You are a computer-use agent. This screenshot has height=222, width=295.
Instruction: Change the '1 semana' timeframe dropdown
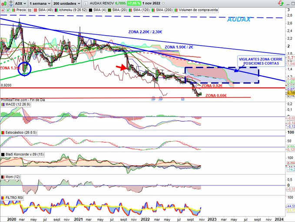coord(40,3)
